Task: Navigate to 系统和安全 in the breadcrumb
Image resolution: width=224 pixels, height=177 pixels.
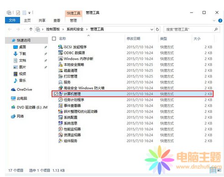Action: click(x=75, y=29)
